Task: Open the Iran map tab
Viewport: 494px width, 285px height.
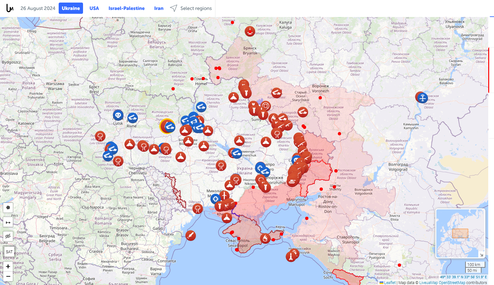Action: click(159, 8)
